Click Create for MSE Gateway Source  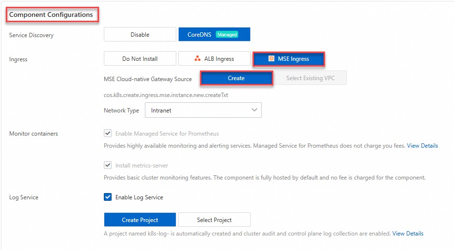pos(236,78)
